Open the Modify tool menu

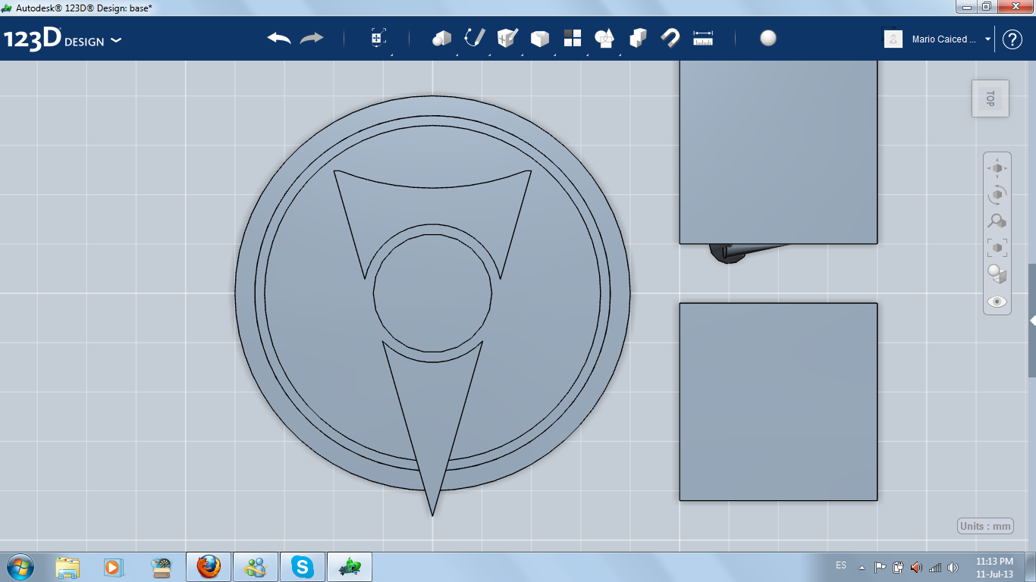tap(539, 39)
